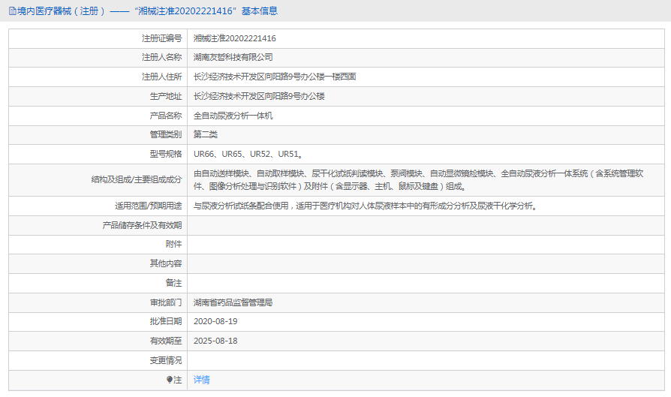
Task: Select registration number 湘械注准20202221416 value
Action: coord(234,38)
